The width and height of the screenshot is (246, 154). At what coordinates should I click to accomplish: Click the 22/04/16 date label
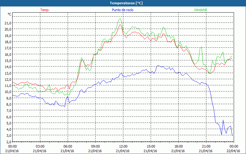[x=233, y=151]
